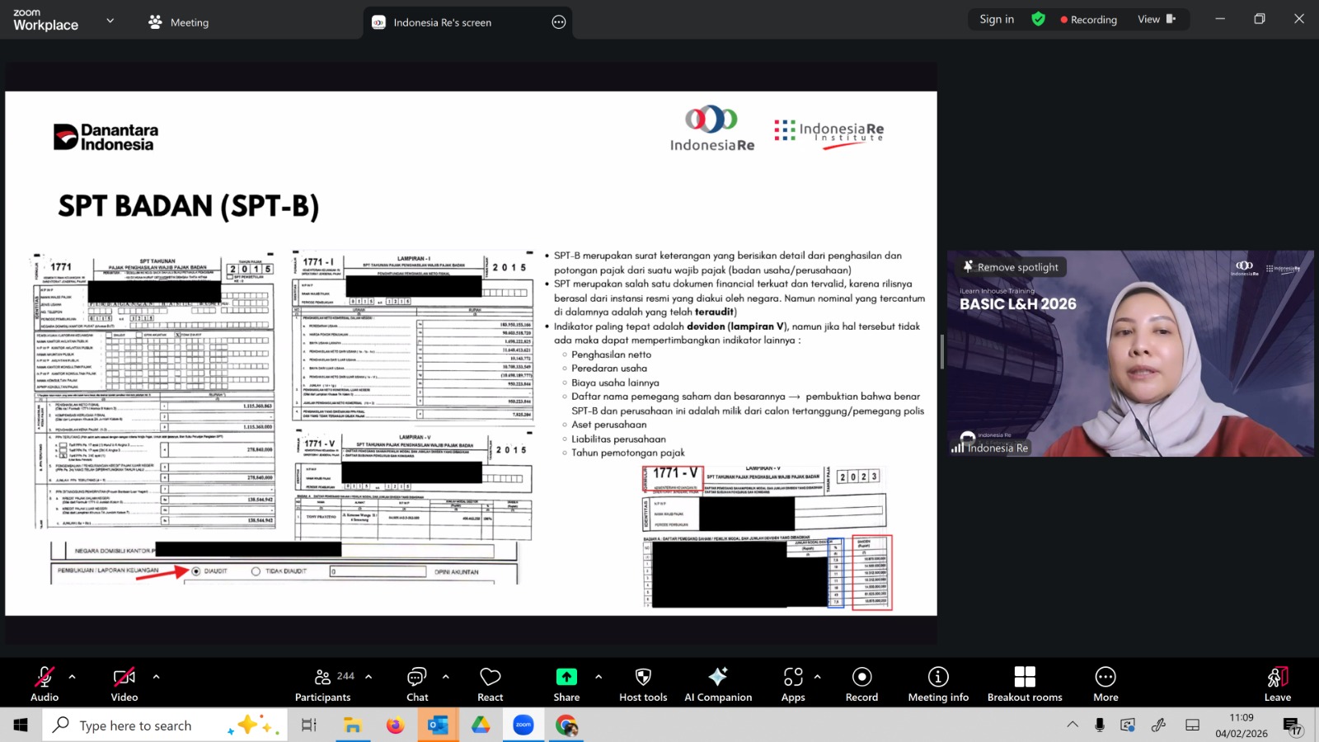This screenshot has width=1319, height=742.
Task: Click Remove spotlight on speaker video
Action: click(1011, 267)
